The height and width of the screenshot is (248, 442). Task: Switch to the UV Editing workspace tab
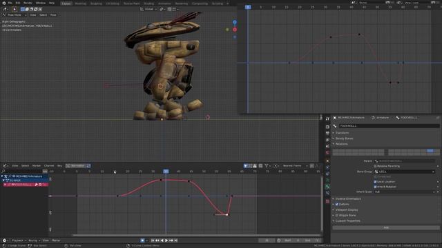pyautogui.click(x=113, y=3)
